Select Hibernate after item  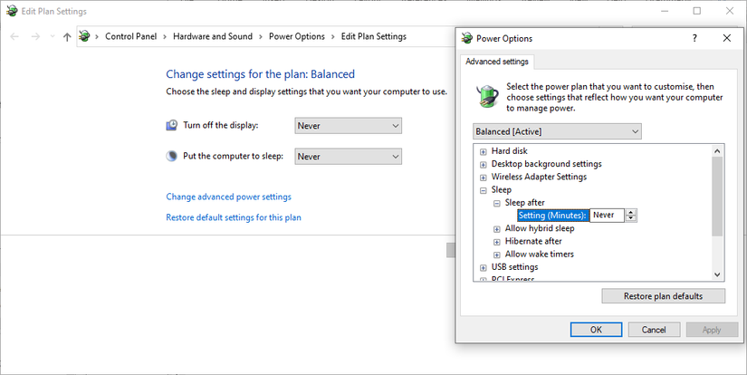[x=533, y=241]
